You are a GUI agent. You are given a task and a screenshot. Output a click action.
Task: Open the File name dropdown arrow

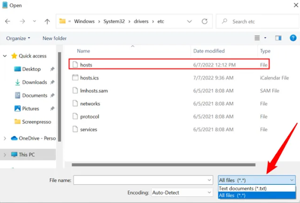pyautogui.click(x=210, y=180)
